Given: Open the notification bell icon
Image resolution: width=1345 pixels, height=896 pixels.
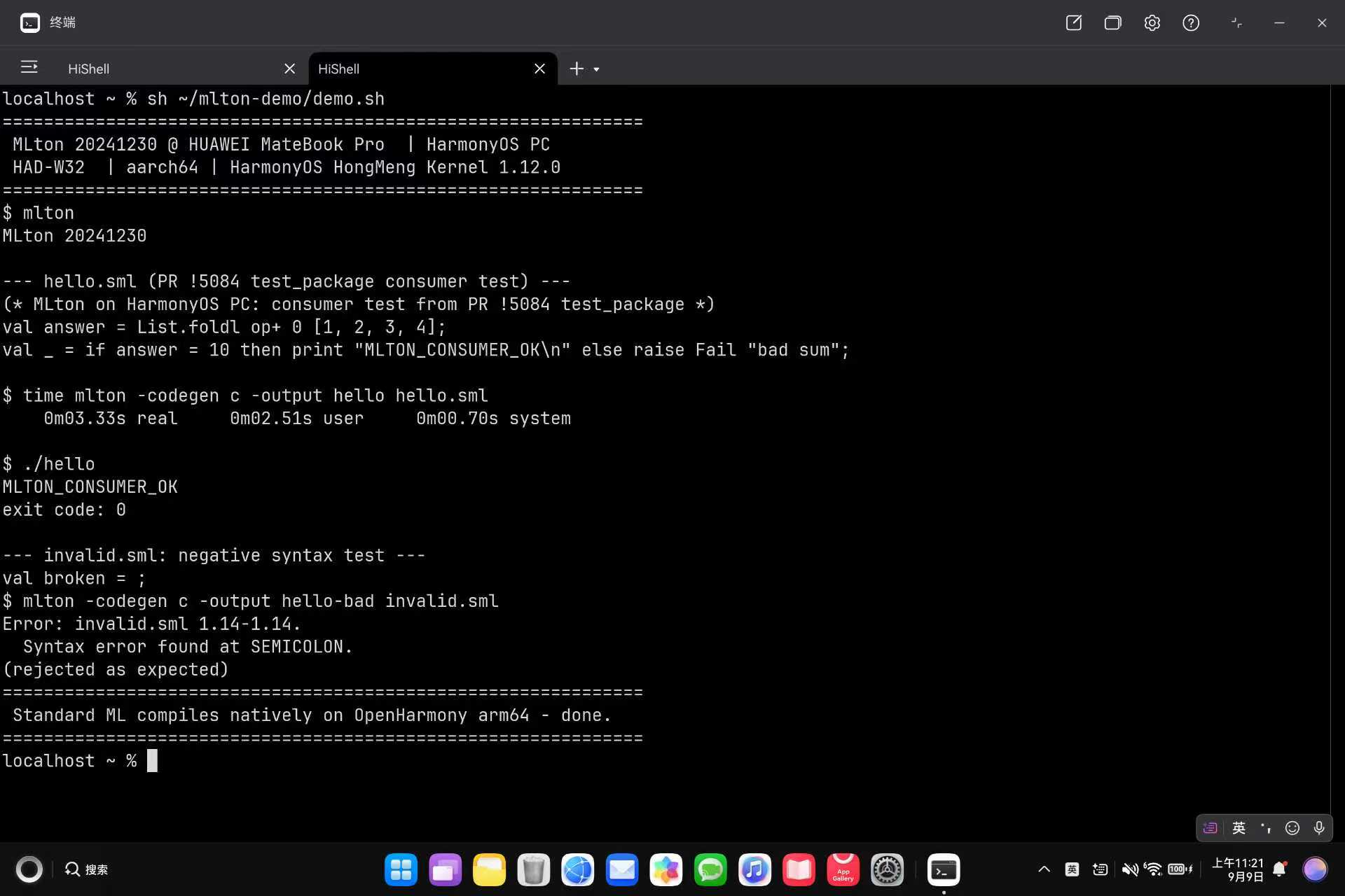Looking at the screenshot, I should click(x=1280, y=869).
